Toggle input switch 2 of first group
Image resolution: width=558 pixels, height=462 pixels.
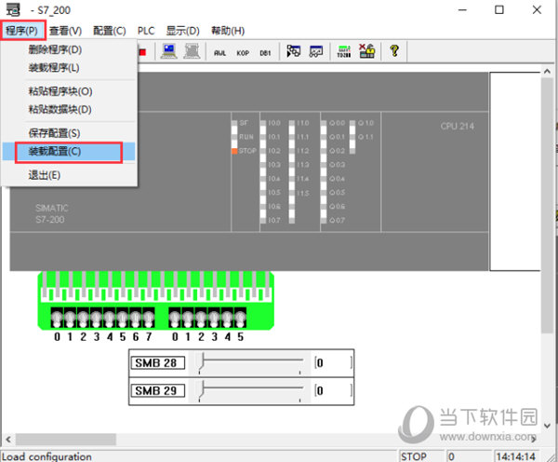click(x=84, y=318)
